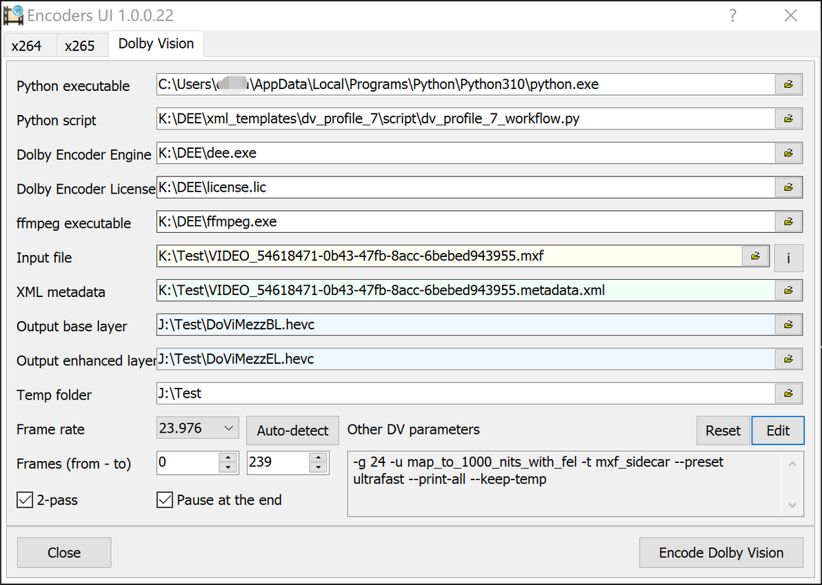The height and width of the screenshot is (585, 822).
Task: Click browse icon for Python script
Action: click(788, 119)
